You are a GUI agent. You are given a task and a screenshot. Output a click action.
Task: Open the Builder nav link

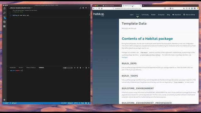[x=153, y=15]
